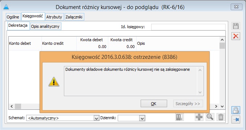Switch to the Atrybuty tab

(x=54, y=17)
